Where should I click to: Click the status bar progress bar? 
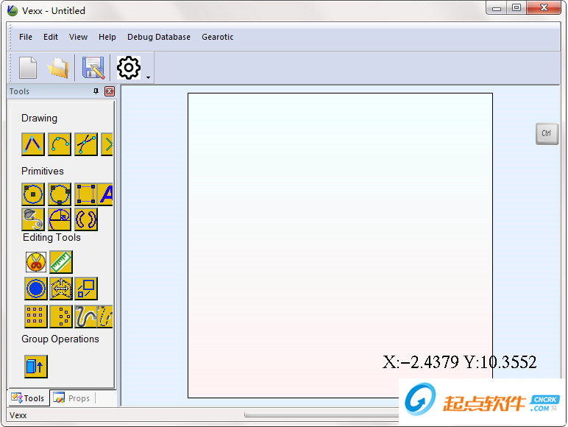[x=322, y=415]
